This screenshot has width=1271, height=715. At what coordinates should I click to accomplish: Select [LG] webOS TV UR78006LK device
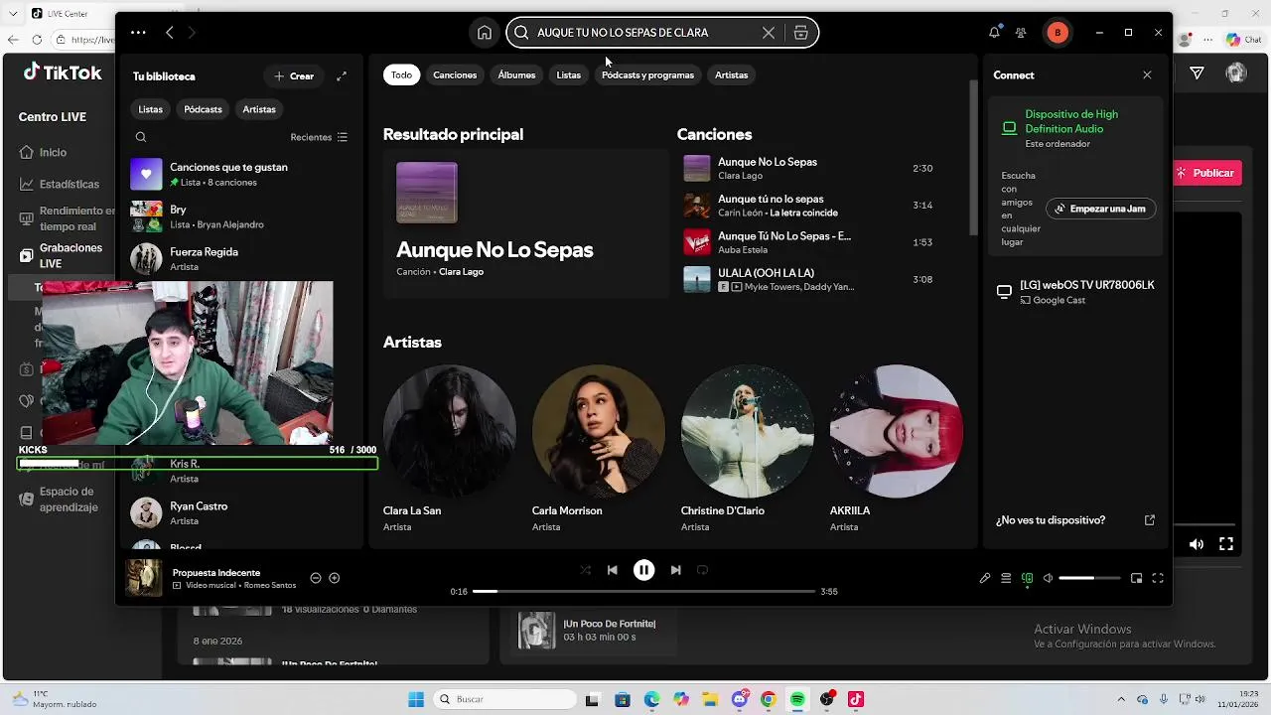point(1075,292)
